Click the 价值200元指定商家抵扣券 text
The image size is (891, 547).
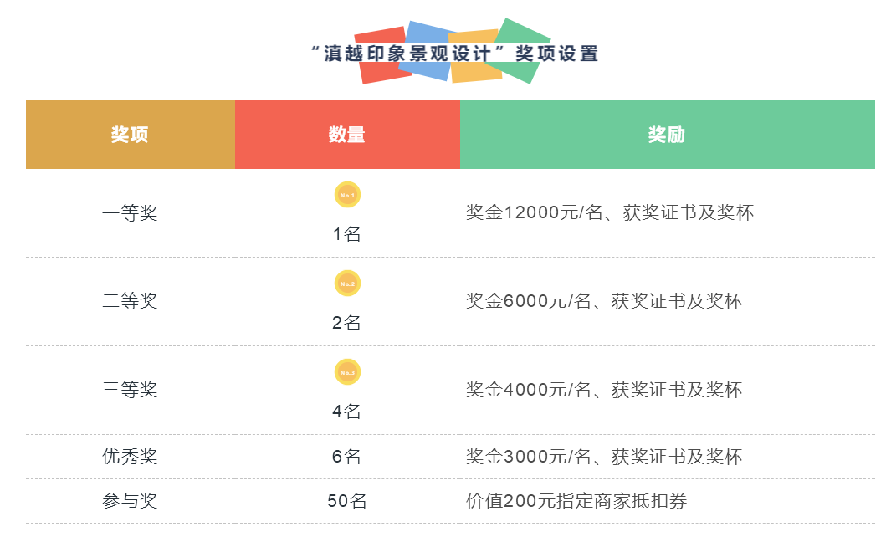pos(576,501)
